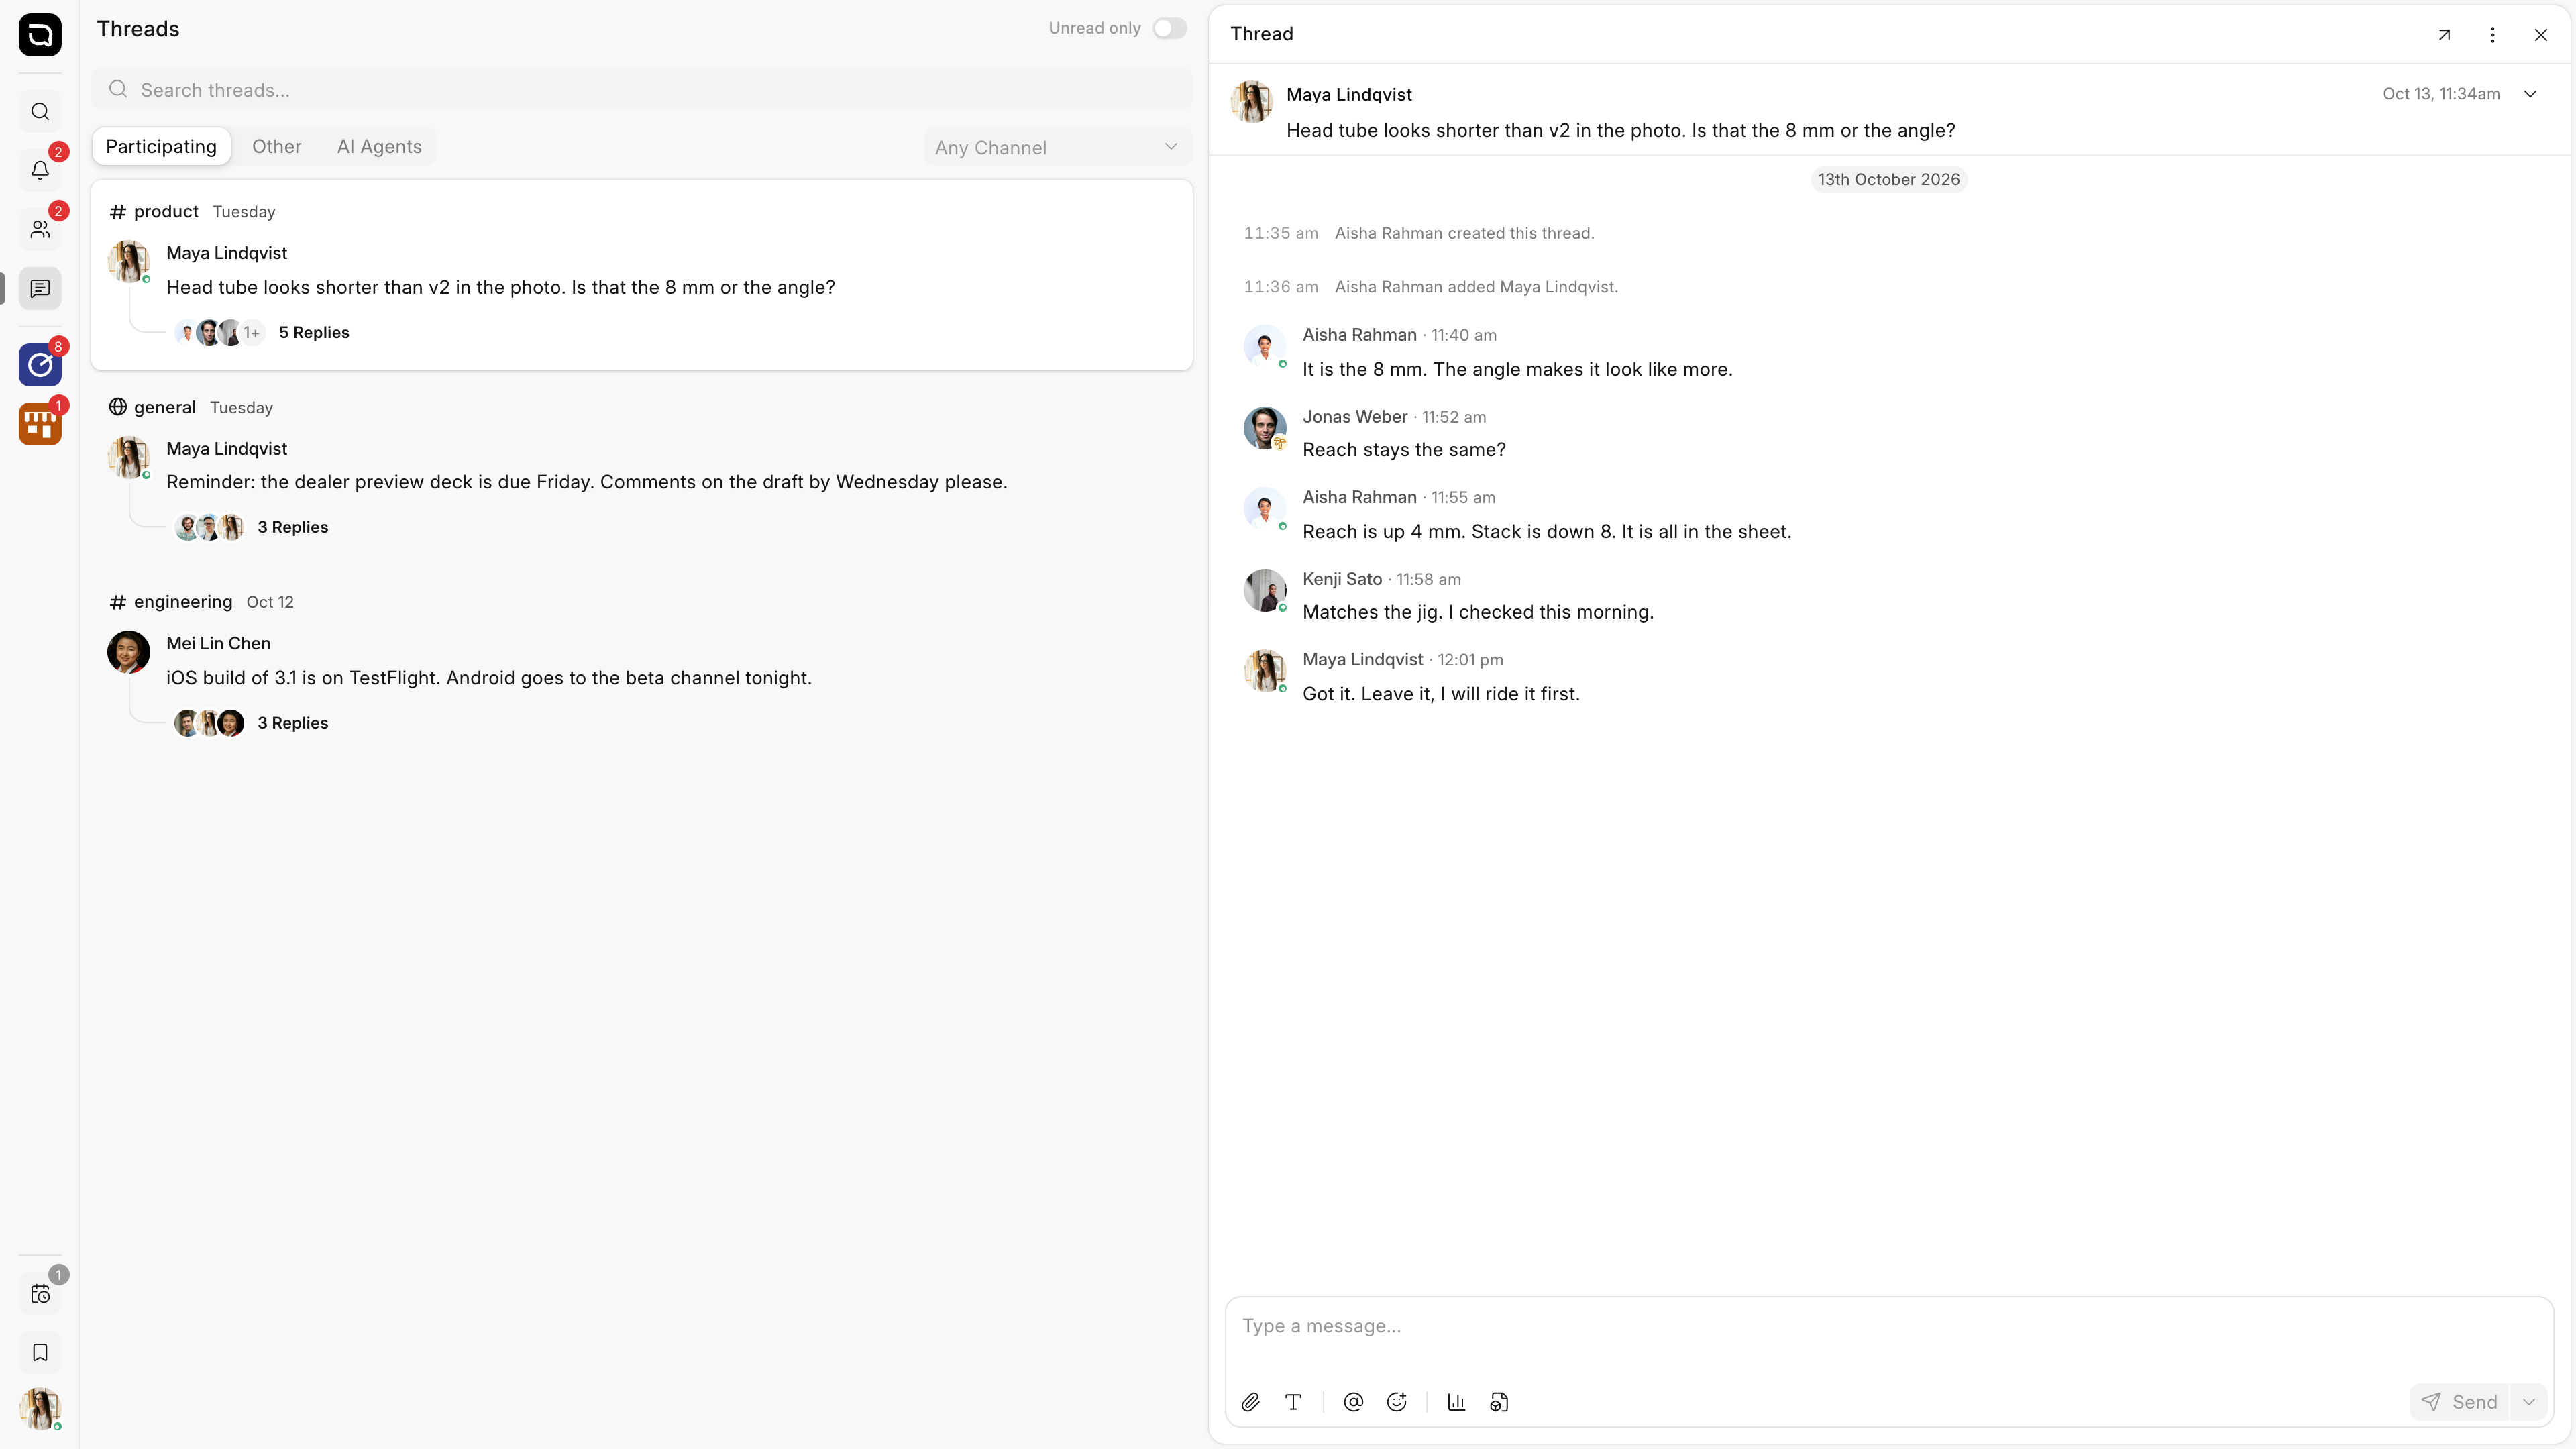The height and width of the screenshot is (1449, 2576).
Task: Click the poll chart icon in composer
Action: point(1456,1402)
